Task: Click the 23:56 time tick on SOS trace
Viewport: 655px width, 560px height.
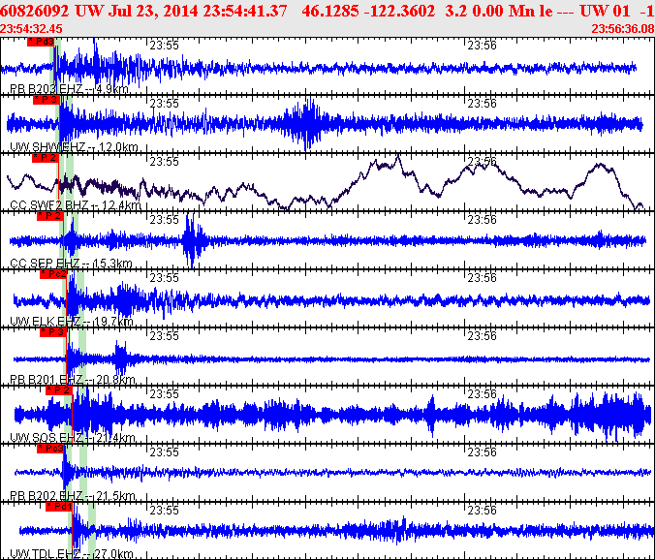Action: 483,393
